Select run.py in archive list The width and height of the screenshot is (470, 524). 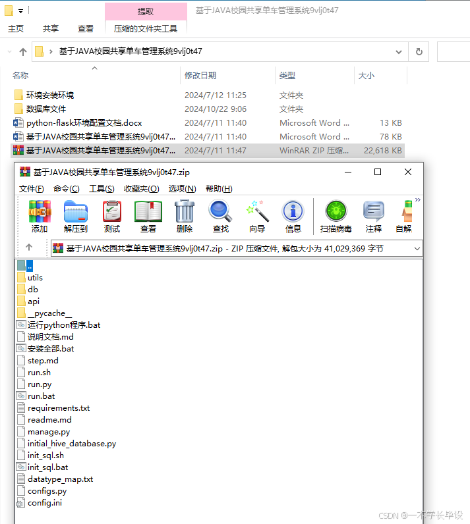(x=34, y=384)
